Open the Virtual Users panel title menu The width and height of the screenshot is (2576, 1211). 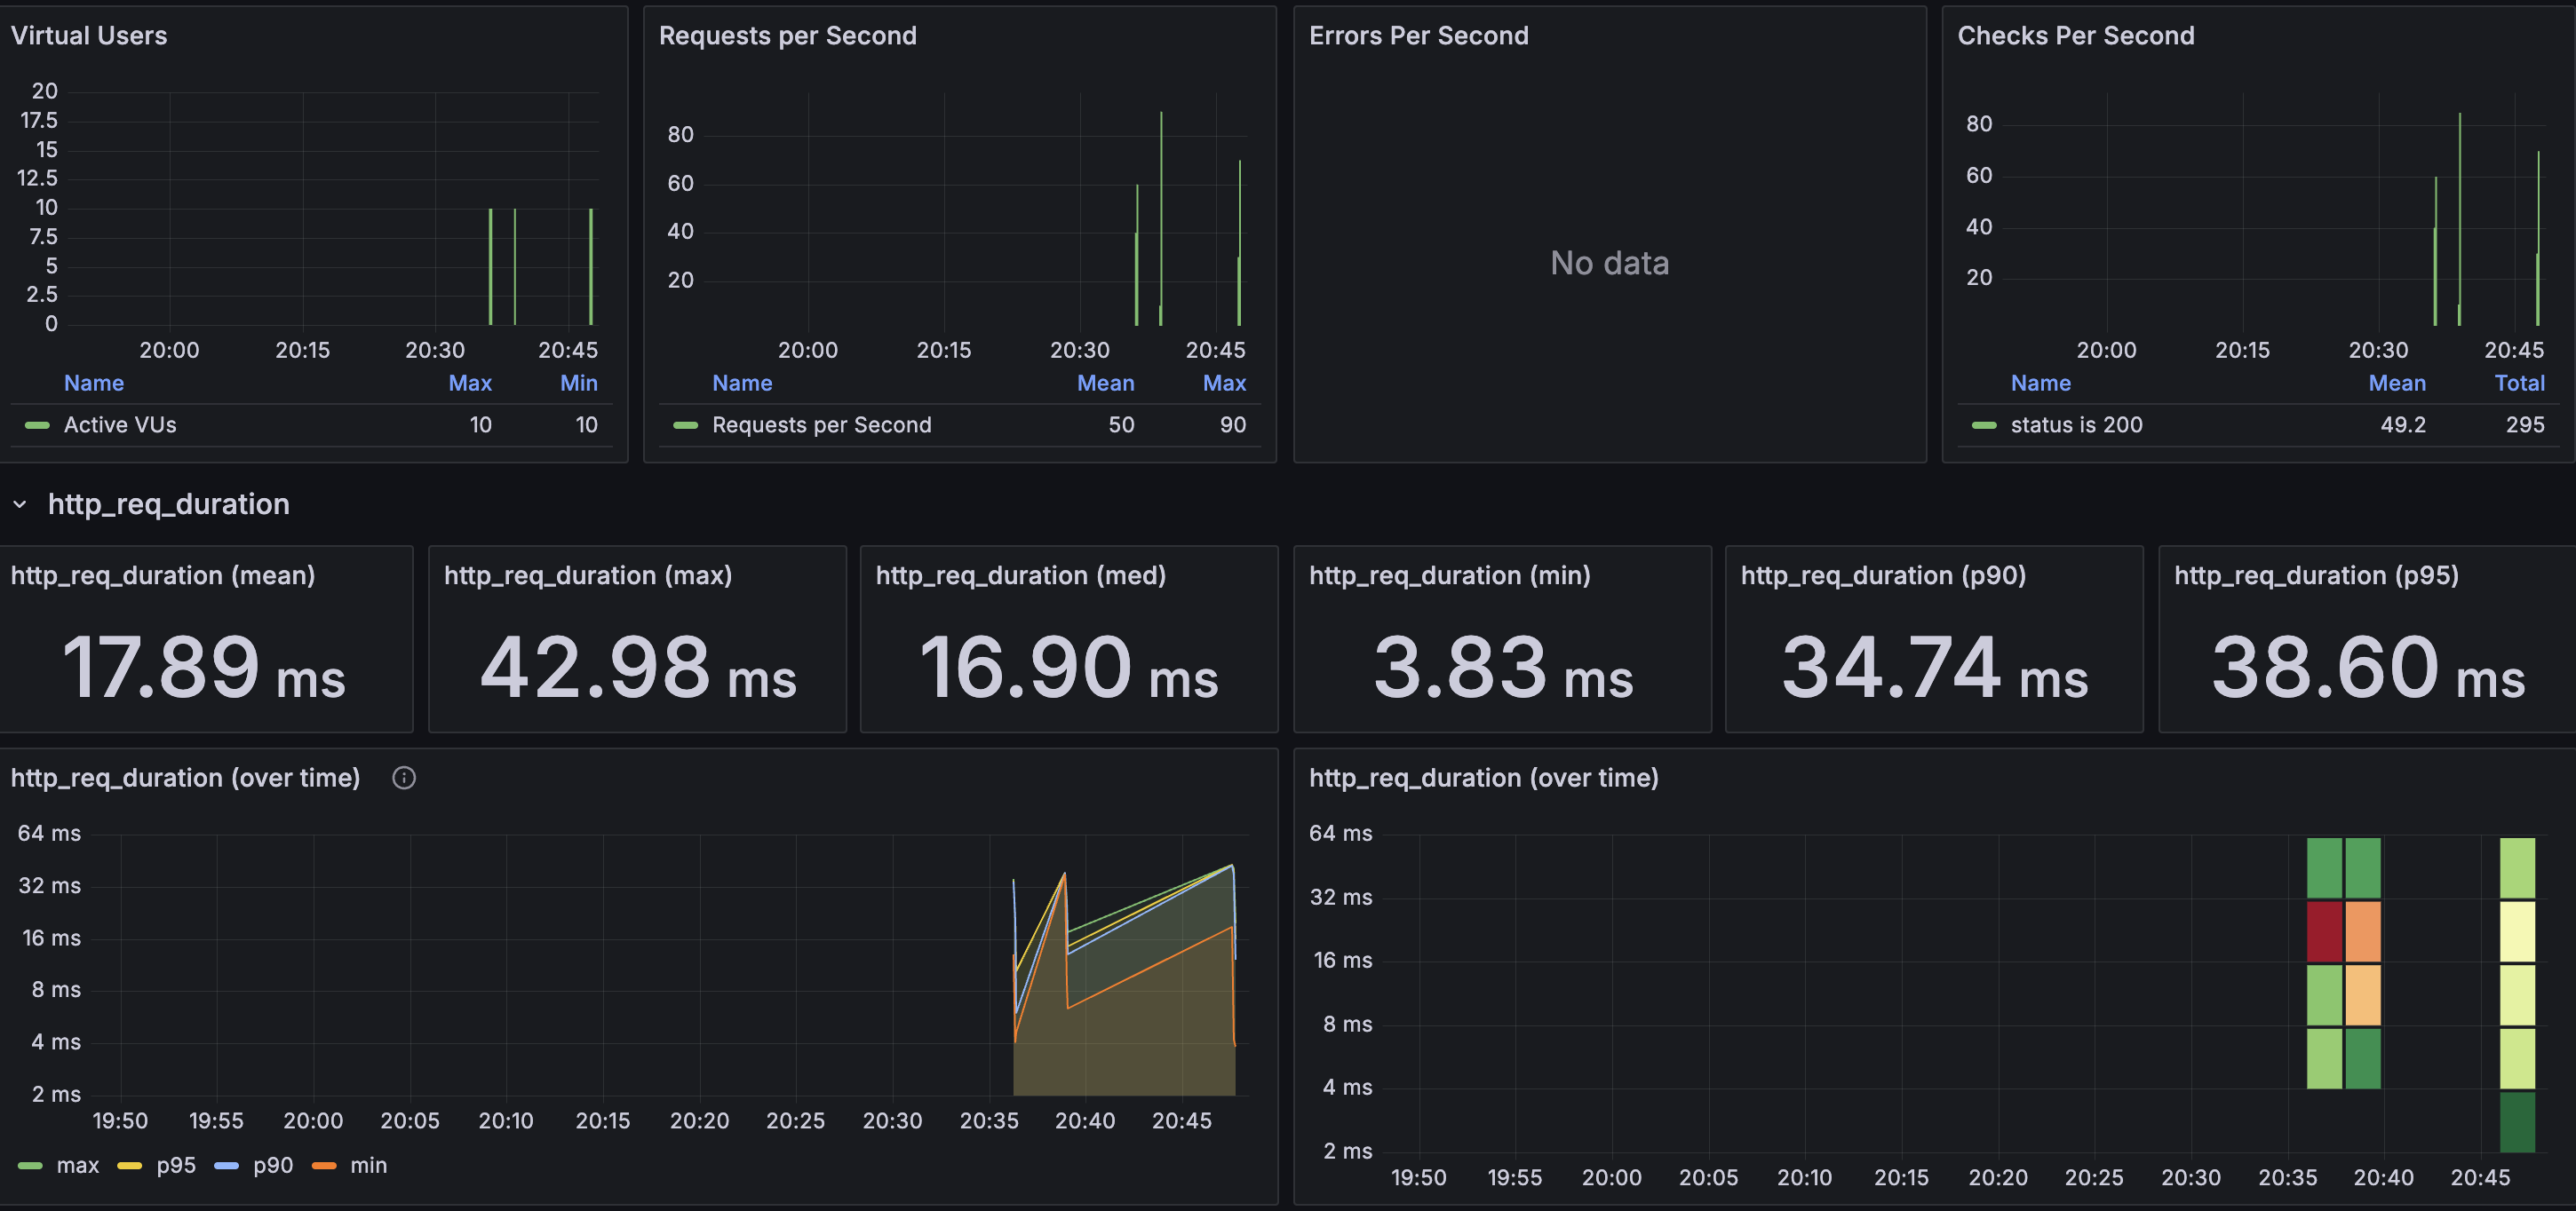click(x=89, y=36)
